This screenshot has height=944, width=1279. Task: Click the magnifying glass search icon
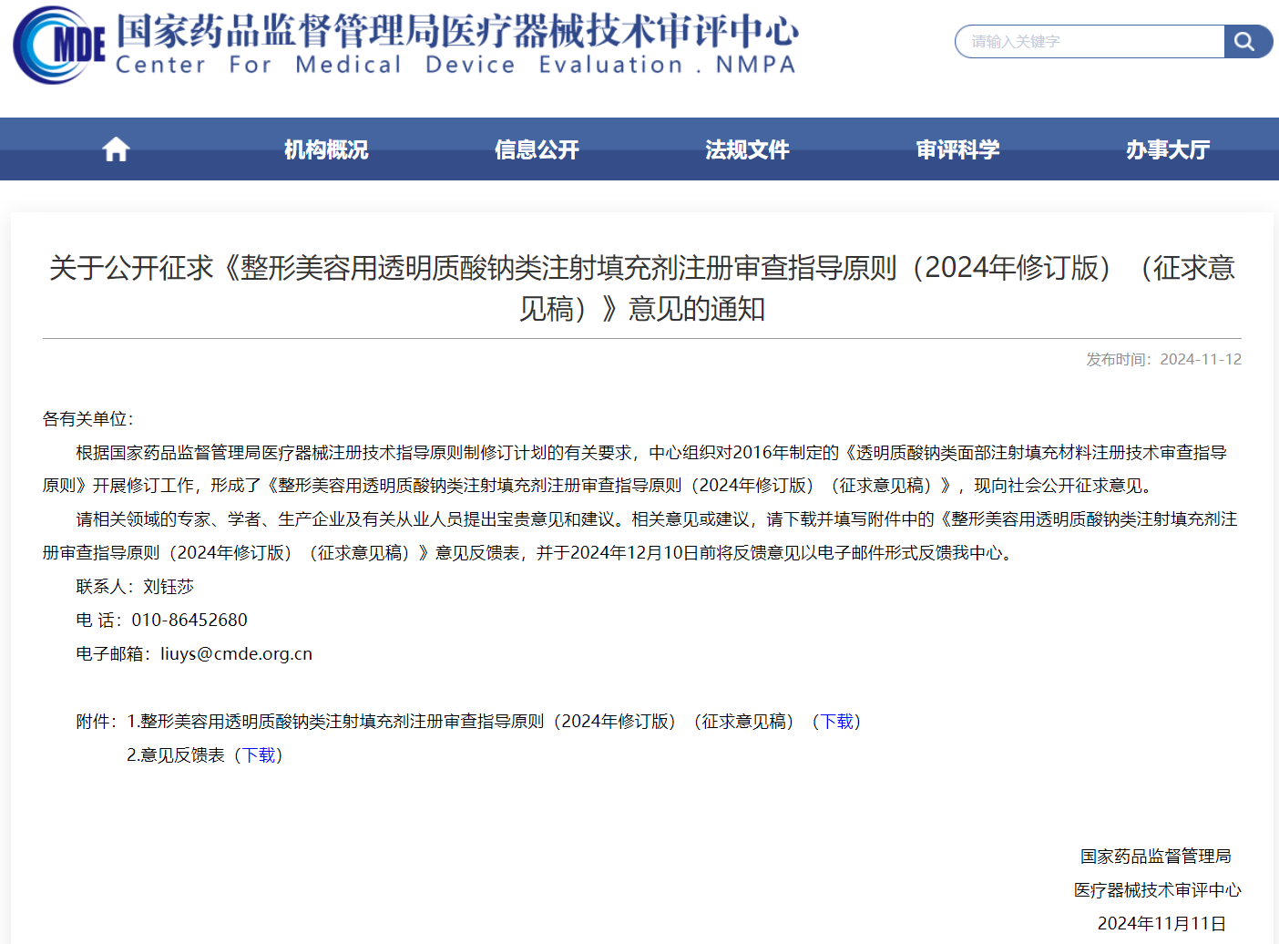click(x=1247, y=41)
